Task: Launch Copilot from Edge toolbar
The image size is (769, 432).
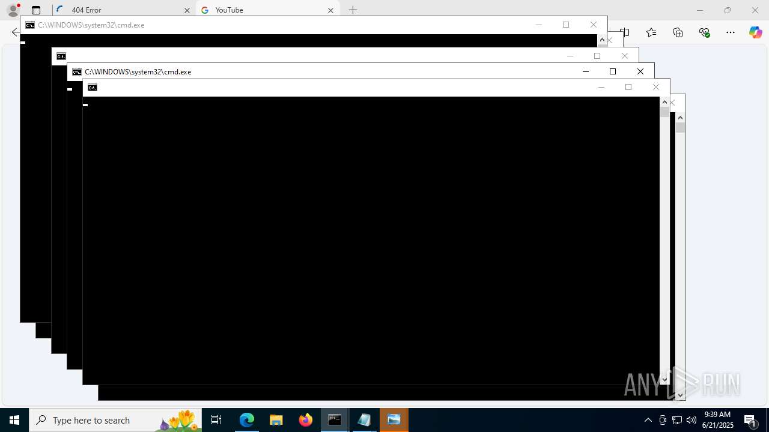Action: 755,32
